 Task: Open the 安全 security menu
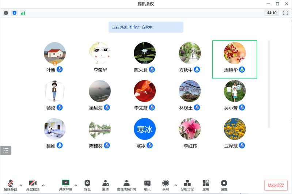87,185
